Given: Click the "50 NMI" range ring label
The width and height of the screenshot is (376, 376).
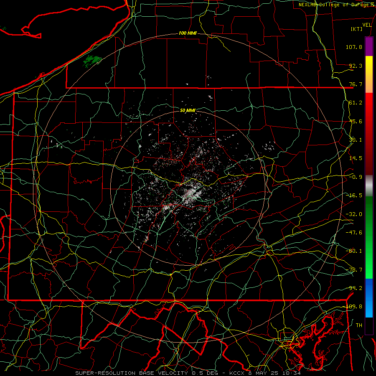Looking at the screenshot, I should click(188, 110).
